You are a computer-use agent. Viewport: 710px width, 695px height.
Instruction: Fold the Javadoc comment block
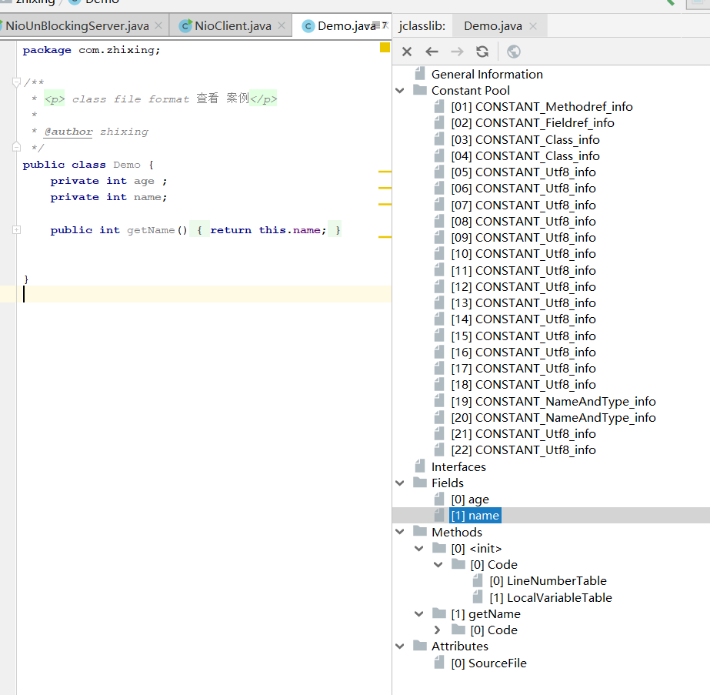pos(16,82)
